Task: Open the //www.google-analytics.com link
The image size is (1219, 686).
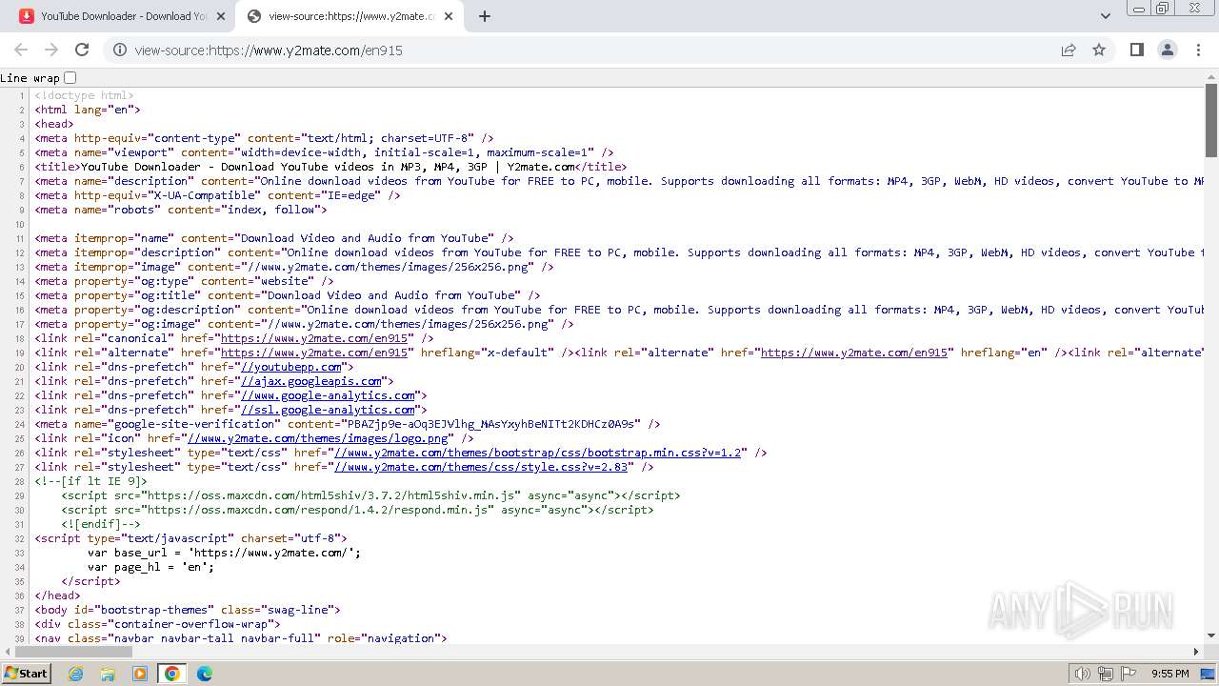Action: [x=328, y=395]
